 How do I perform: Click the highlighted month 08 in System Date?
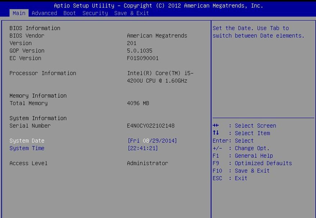[x=146, y=141]
